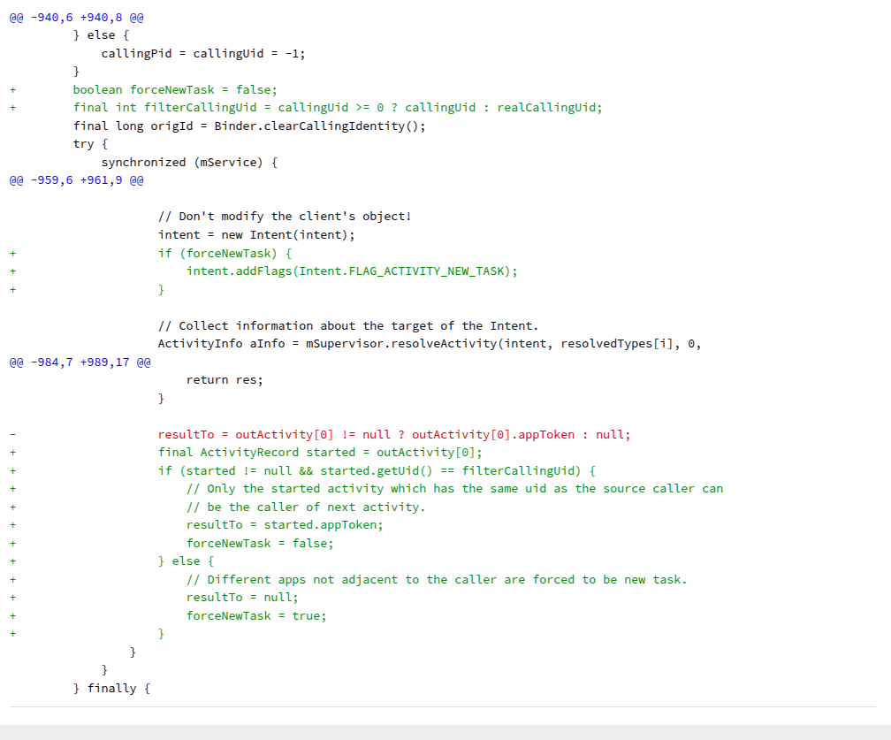Image resolution: width=891 pixels, height=740 pixels.
Task: Click the minus marker beside the removed resultTo line
Action: point(13,435)
